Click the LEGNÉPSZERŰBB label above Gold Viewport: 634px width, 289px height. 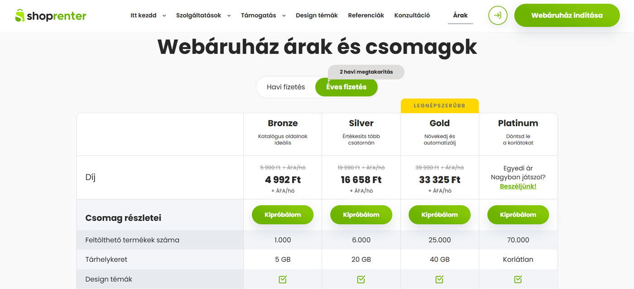(x=439, y=106)
